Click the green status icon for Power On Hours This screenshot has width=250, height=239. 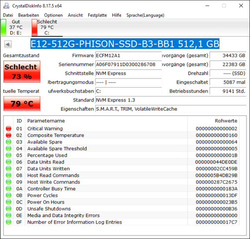(8, 202)
